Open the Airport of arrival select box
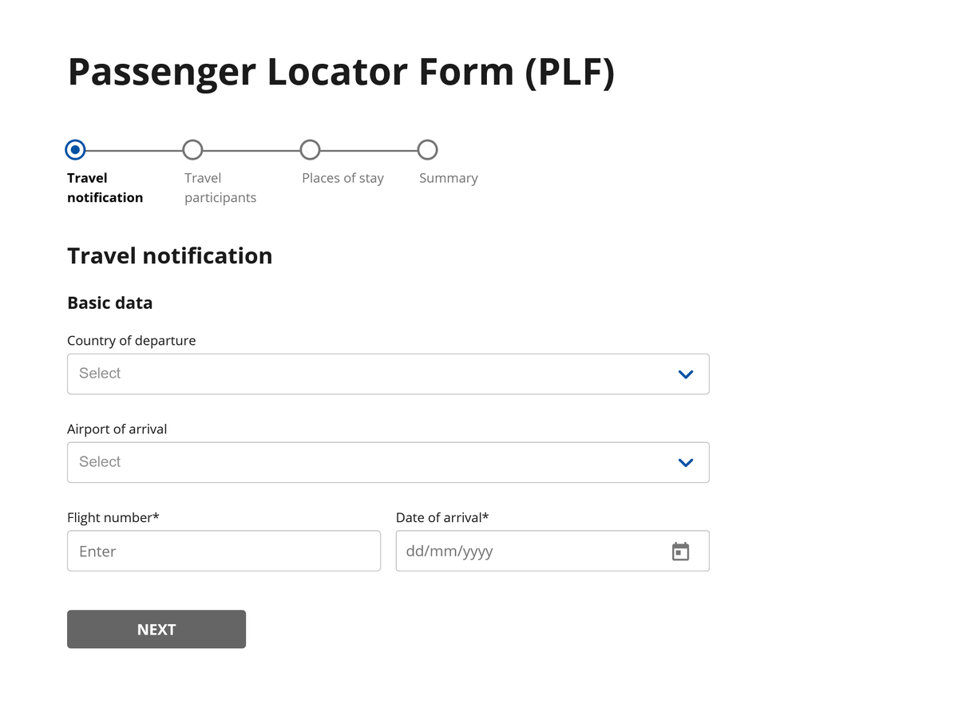Viewport: 958px width, 708px height. 388,462
